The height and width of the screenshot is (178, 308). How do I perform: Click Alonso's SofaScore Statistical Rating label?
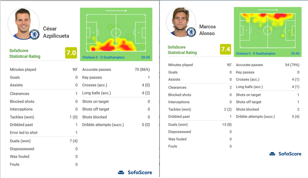(182, 50)
